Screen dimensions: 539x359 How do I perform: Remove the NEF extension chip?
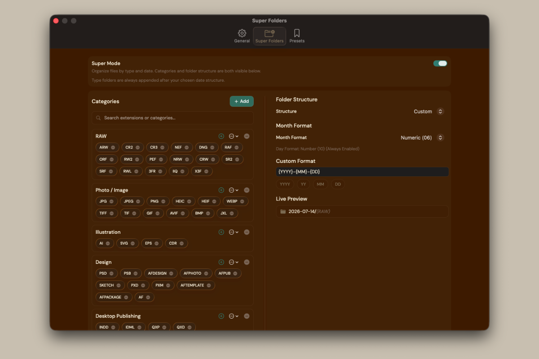click(x=186, y=148)
